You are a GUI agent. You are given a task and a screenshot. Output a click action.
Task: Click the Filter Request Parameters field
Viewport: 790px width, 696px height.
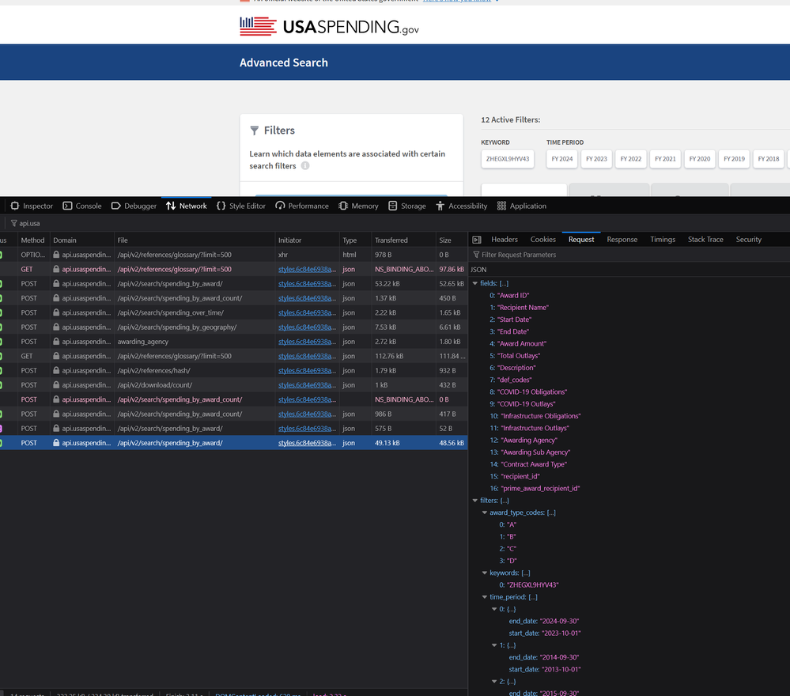click(x=629, y=255)
